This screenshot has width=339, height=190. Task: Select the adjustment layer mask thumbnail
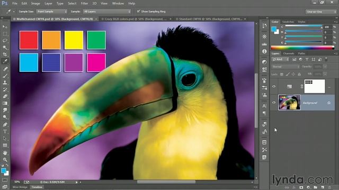315,86
